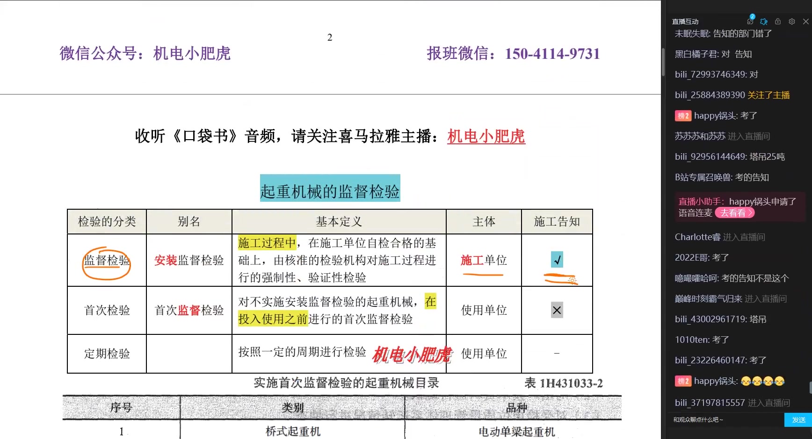Click the 品种 column header

tap(516, 408)
